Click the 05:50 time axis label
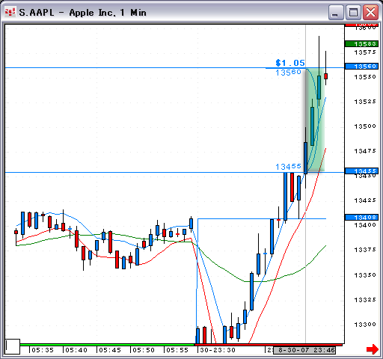Viewport: 383px width, 359px height. [144, 350]
